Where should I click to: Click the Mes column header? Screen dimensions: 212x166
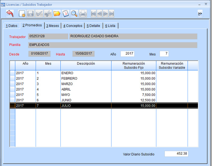pyautogui.click(x=48, y=65)
